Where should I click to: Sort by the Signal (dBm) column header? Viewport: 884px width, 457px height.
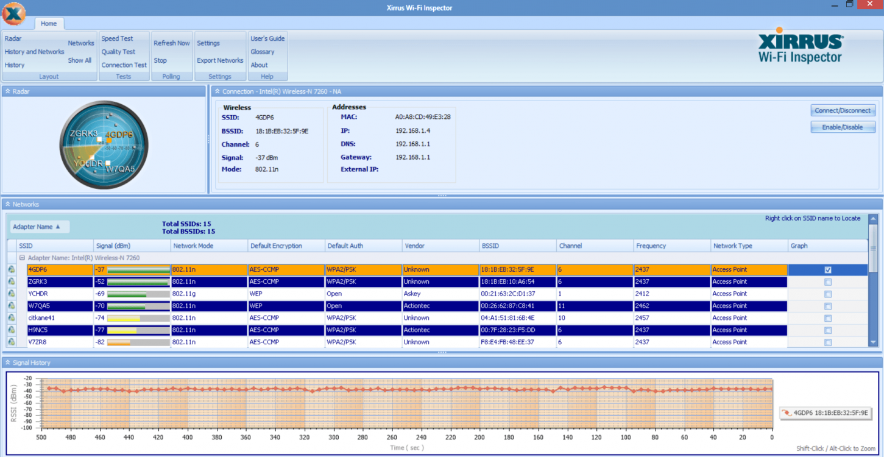click(x=132, y=246)
